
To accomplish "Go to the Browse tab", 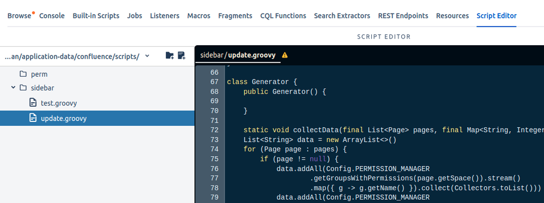I will (20, 16).
